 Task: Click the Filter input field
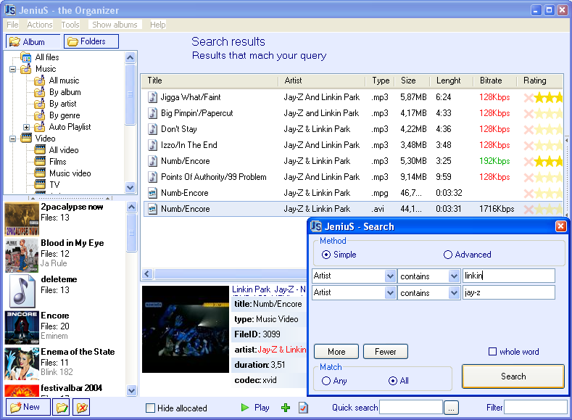coord(536,407)
